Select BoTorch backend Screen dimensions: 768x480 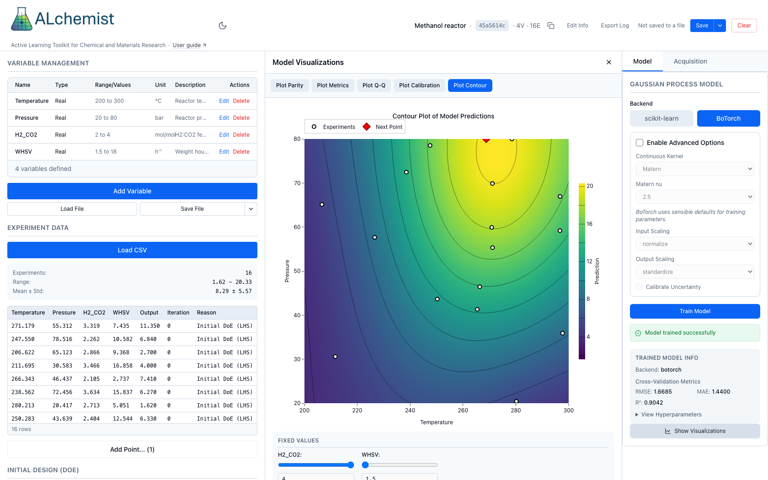(x=728, y=118)
